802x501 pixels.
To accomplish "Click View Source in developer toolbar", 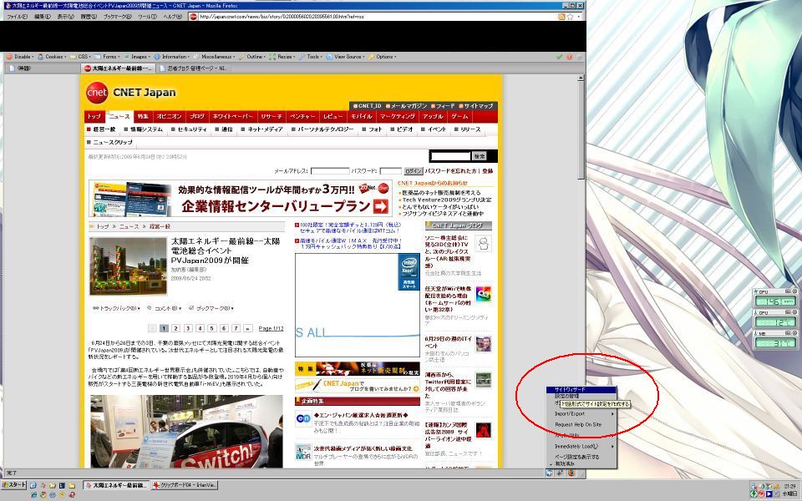I will point(346,57).
